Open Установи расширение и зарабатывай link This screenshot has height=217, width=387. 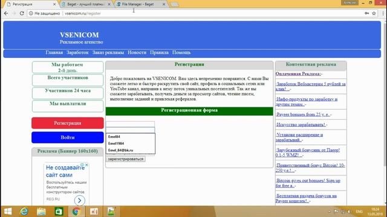tap(299, 137)
